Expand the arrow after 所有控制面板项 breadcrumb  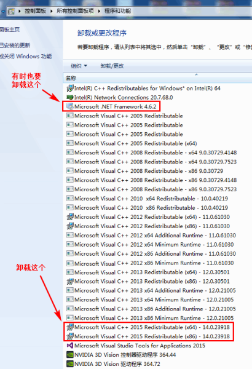tap(99, 11)
